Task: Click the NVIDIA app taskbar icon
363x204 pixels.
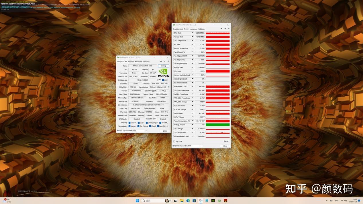Action: coord(213,201)
